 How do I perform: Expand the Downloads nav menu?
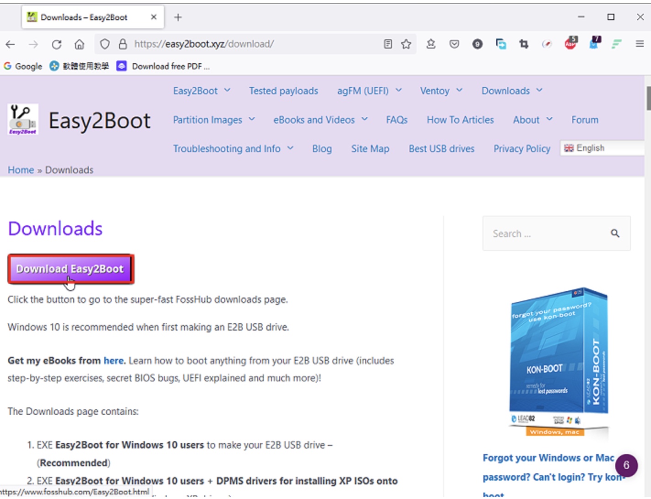[512, 91]
